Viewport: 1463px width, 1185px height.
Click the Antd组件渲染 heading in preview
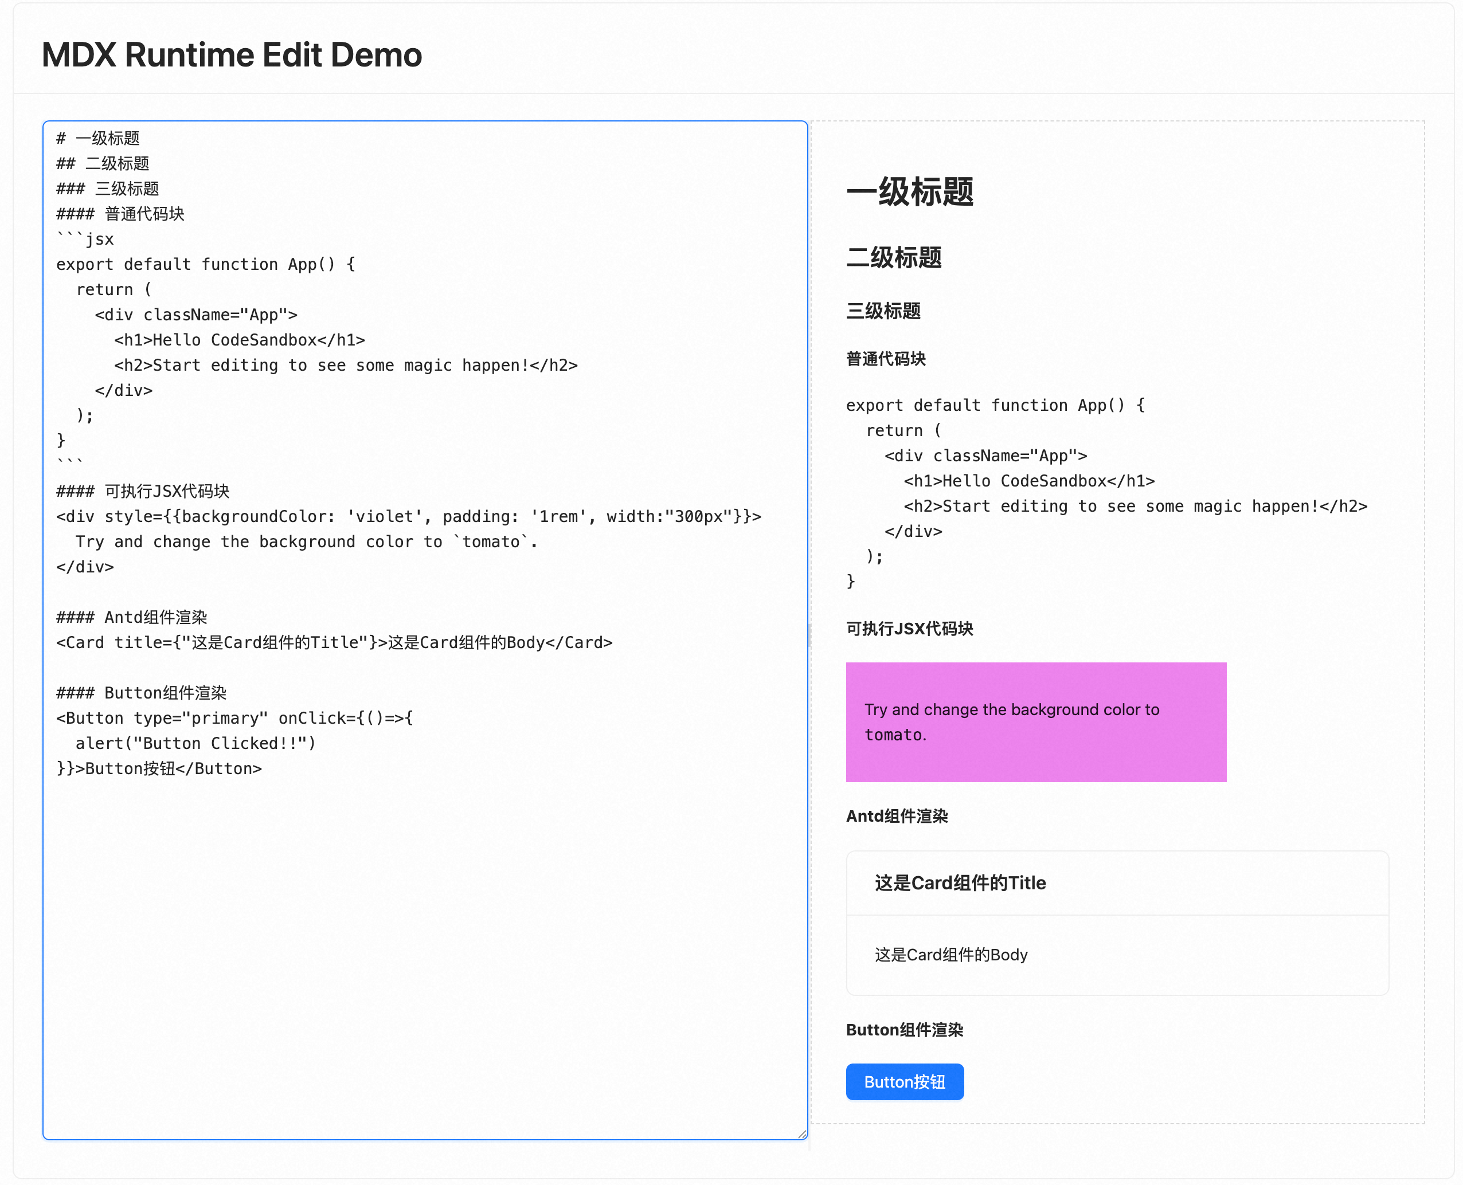coord(896,817)
